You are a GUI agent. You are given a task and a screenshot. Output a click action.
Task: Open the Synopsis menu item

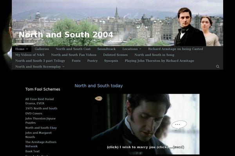click(111, 61)
